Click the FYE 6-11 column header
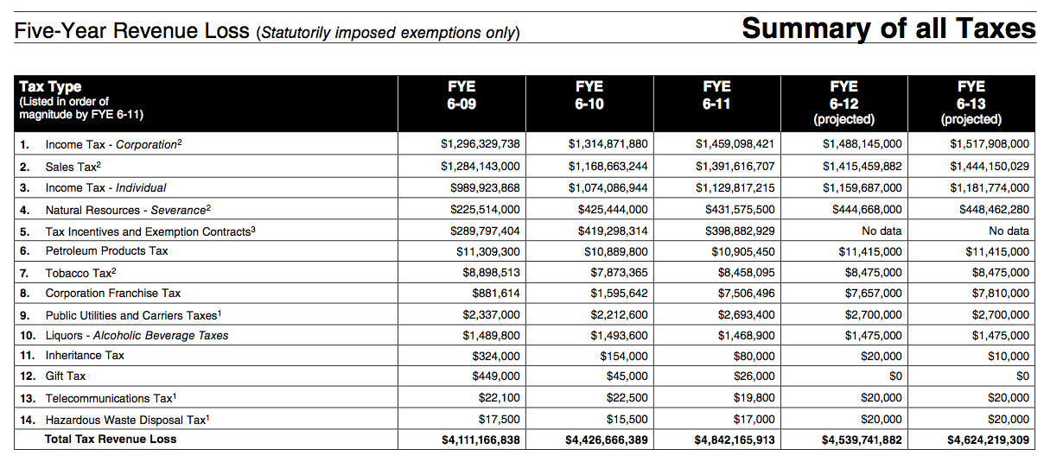This screenshot has height=462, width=1044. (x=716, y=95)
